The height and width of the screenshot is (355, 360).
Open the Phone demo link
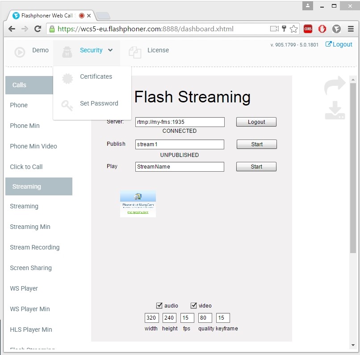pyautogui.click(x=19, y=105)
